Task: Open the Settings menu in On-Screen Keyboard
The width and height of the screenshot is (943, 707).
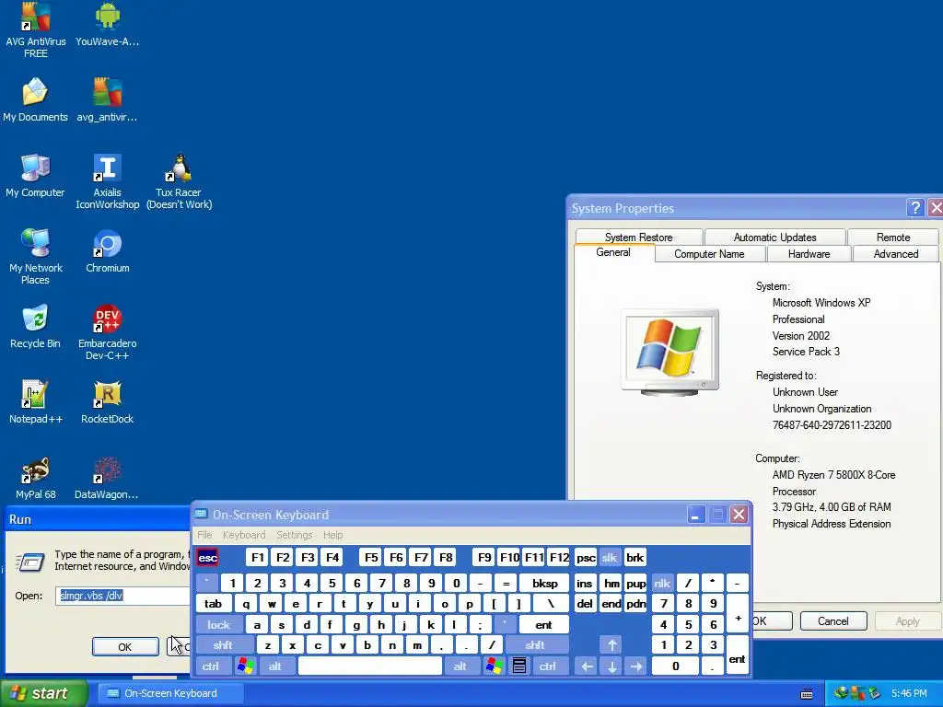Action: click(294, 535)
